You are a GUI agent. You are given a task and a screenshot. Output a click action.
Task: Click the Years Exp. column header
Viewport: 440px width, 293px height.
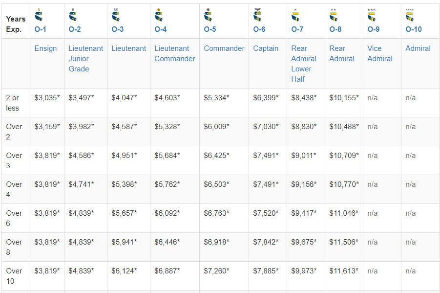coord(16,24)
